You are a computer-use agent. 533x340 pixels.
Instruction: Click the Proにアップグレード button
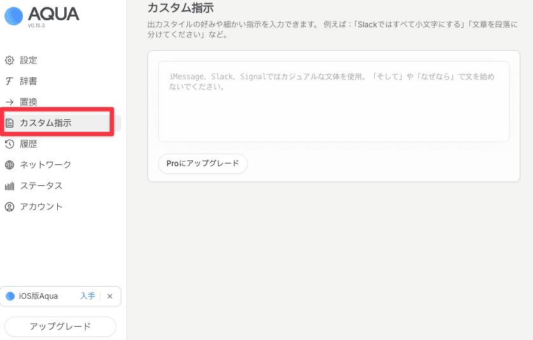click(203, 164)
